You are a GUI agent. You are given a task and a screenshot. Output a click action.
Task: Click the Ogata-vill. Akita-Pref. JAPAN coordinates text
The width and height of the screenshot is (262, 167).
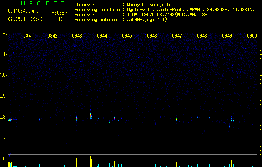191,10
